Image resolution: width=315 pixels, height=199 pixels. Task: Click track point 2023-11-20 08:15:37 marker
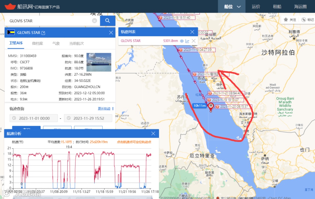pyautogui.click(x=217, y=107)
